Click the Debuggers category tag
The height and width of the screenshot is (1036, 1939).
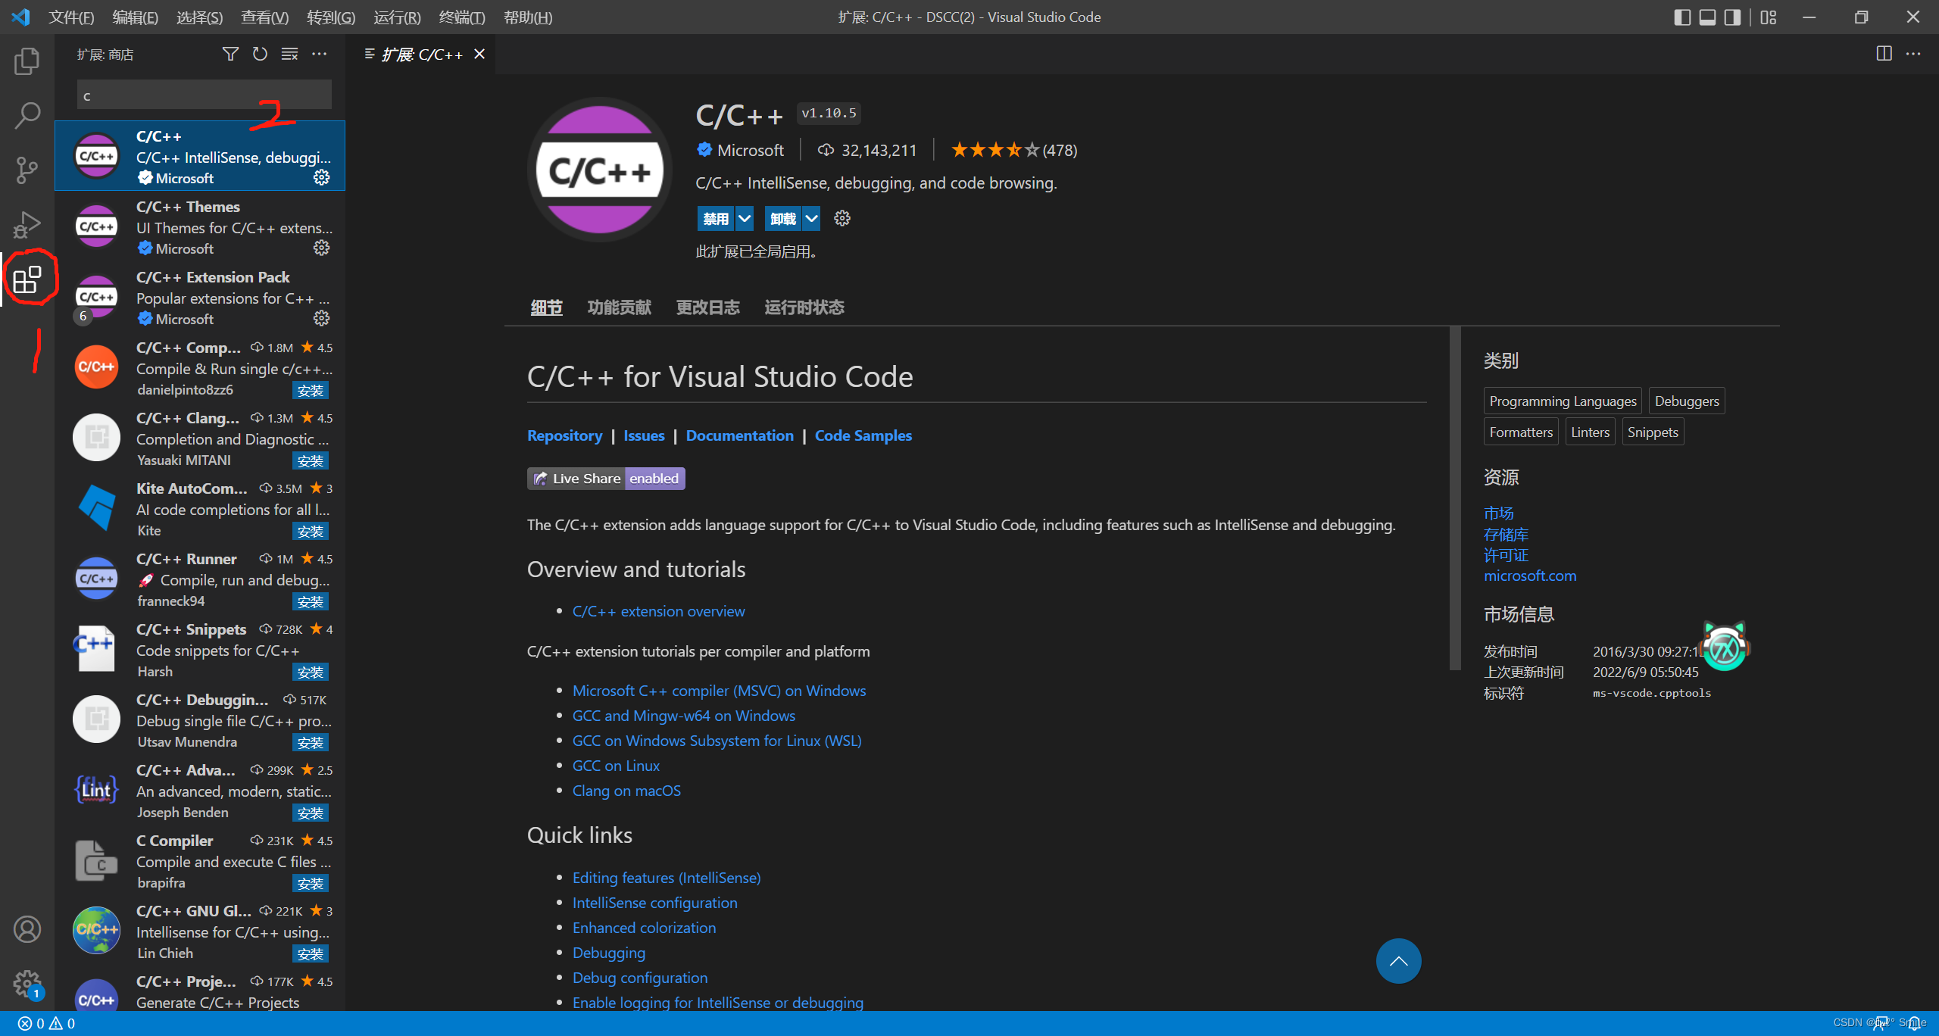click(x=1687, y=401)
